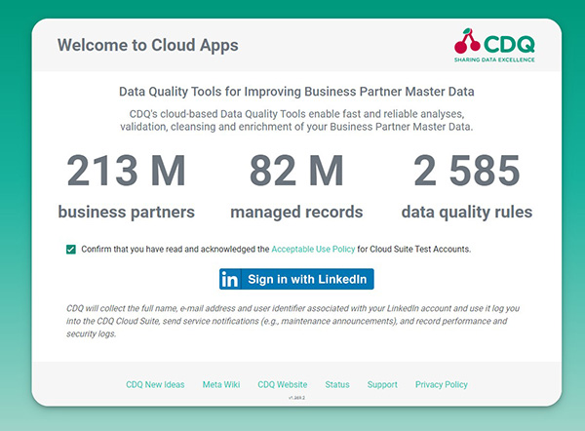Click the LinkedIn 'in' logo icon
The height and width of the screenshot is (431, 585).
point(230,279)
